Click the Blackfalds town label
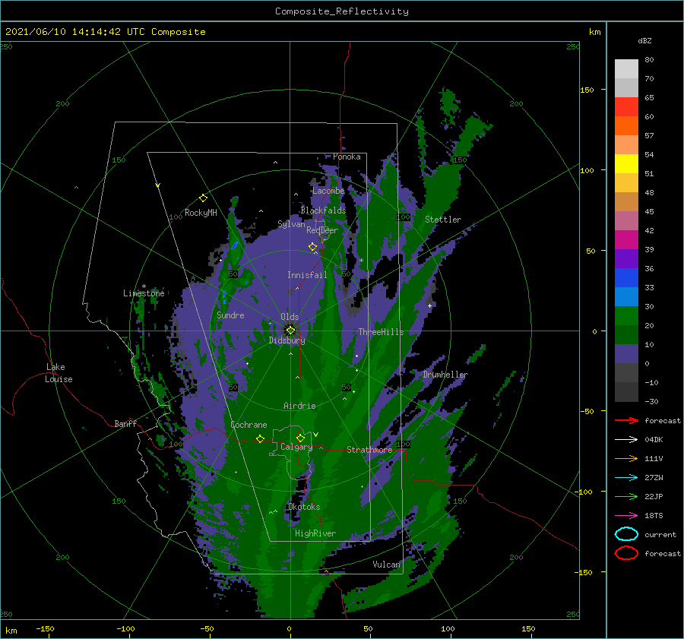684x639 pixels. point(323,210)
